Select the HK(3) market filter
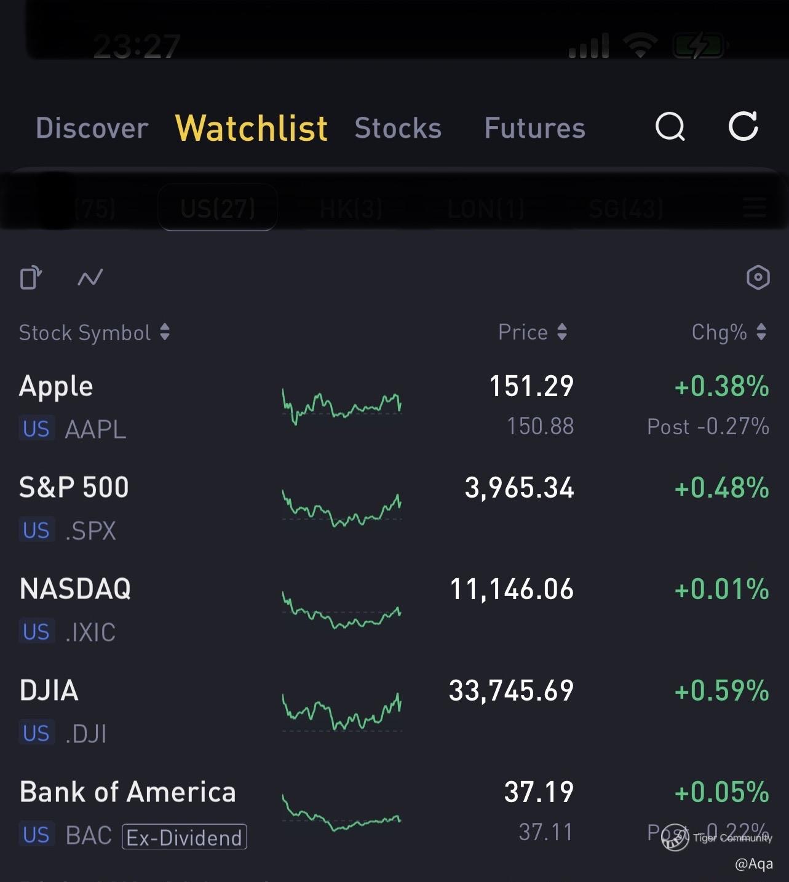This screenshot has height=882, width=789. (351, 209)
